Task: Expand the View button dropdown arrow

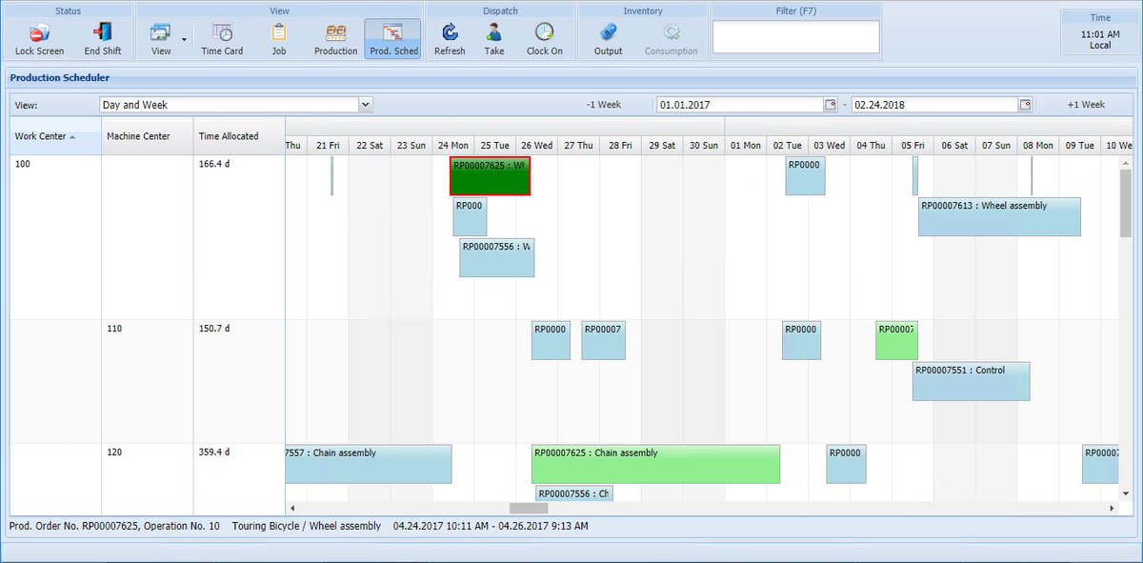Action: 184,40
